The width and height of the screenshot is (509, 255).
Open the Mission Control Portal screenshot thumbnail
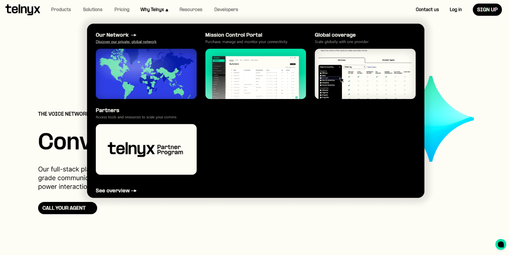coord(255,74)
